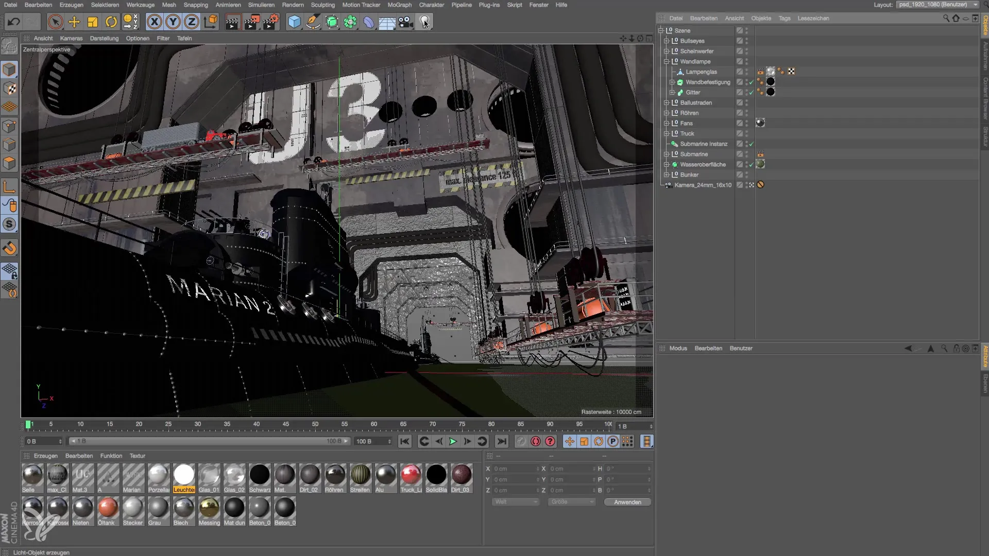Click the Render view clapperboard icon

[x=233, y=22]
